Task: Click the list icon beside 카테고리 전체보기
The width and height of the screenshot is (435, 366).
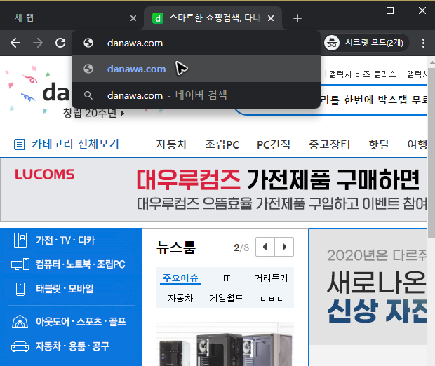Action: 20,144
